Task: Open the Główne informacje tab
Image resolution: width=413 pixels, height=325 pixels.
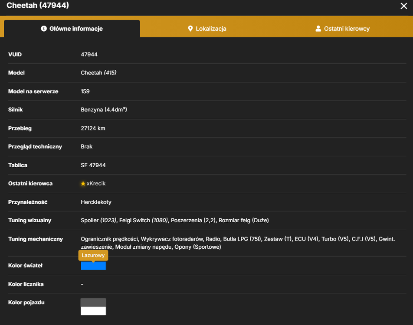Action: click(x=72, y=29)
